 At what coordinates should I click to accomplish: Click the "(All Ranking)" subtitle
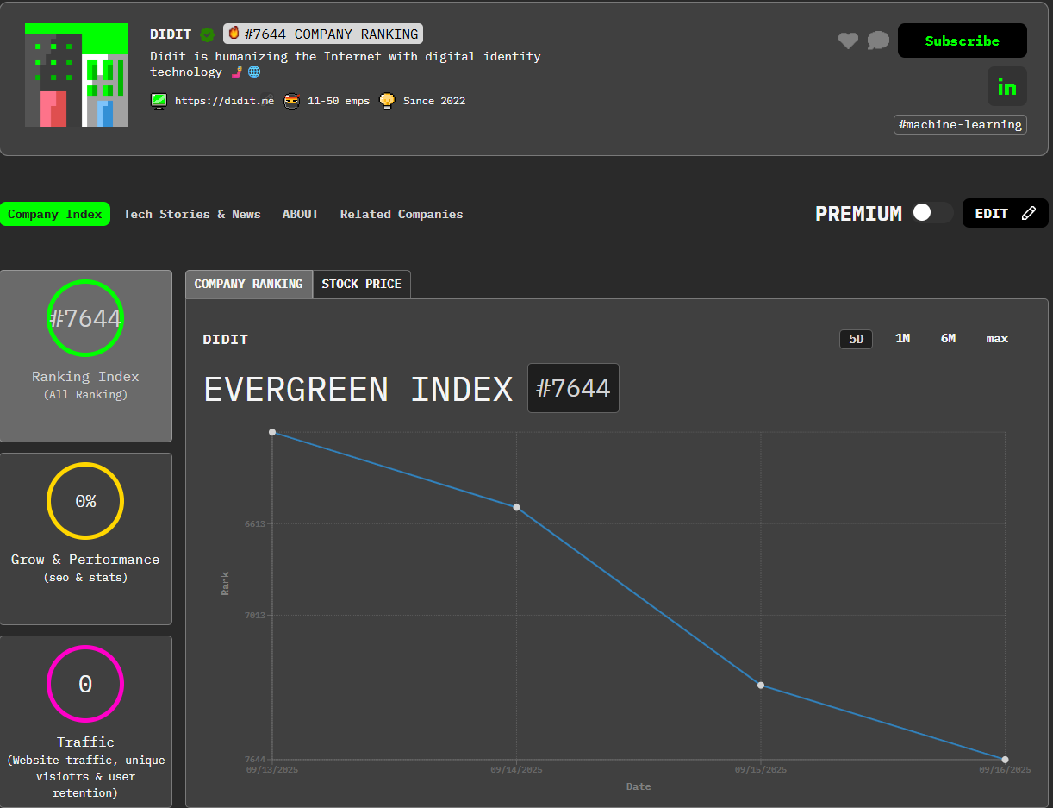pos(85,395)
